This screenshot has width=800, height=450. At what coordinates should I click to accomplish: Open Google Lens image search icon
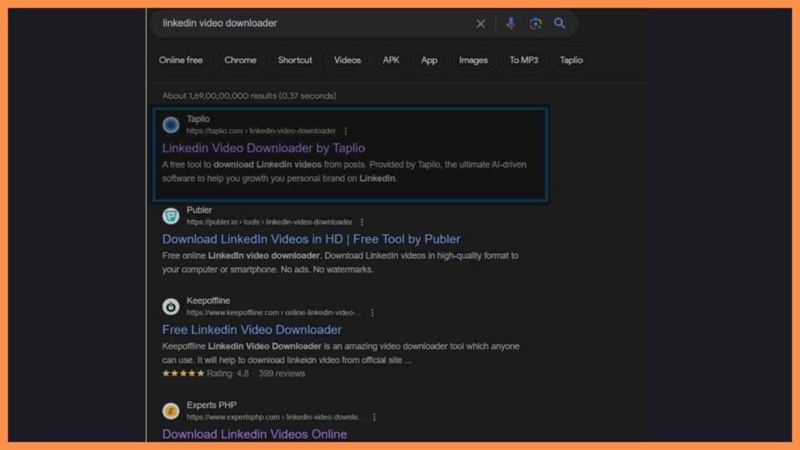coord(535,23)
